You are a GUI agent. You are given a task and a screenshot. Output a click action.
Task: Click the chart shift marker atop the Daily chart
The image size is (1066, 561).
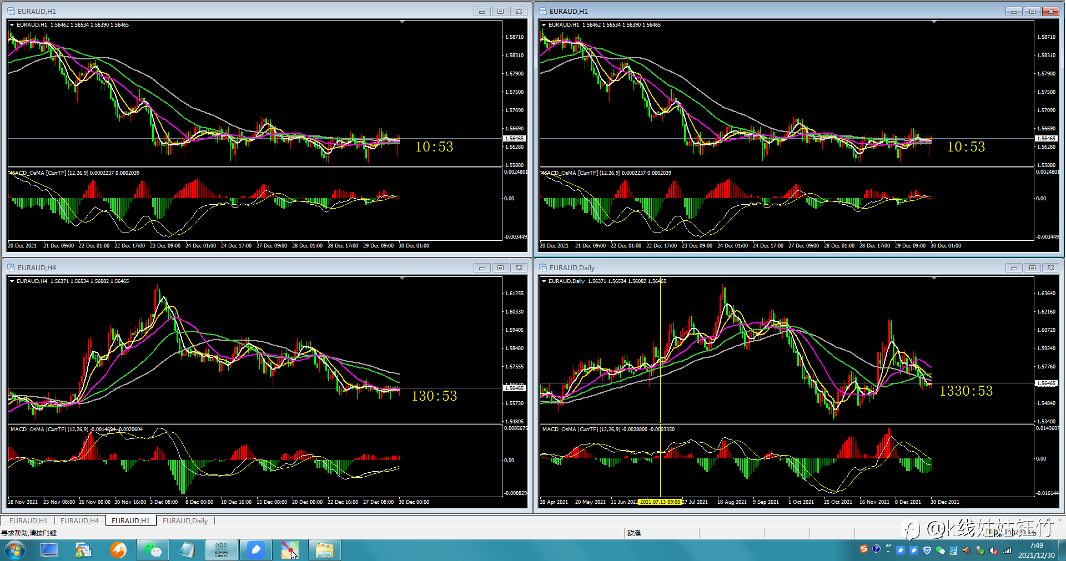click(x=934, y=278)
